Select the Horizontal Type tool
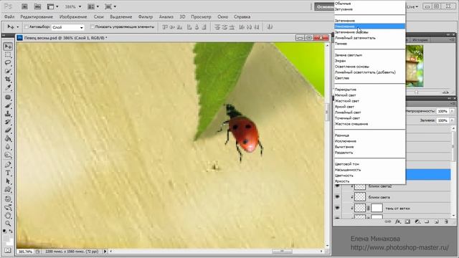The image size is (459, 258). pyautogui.click(x=8, y=173)
